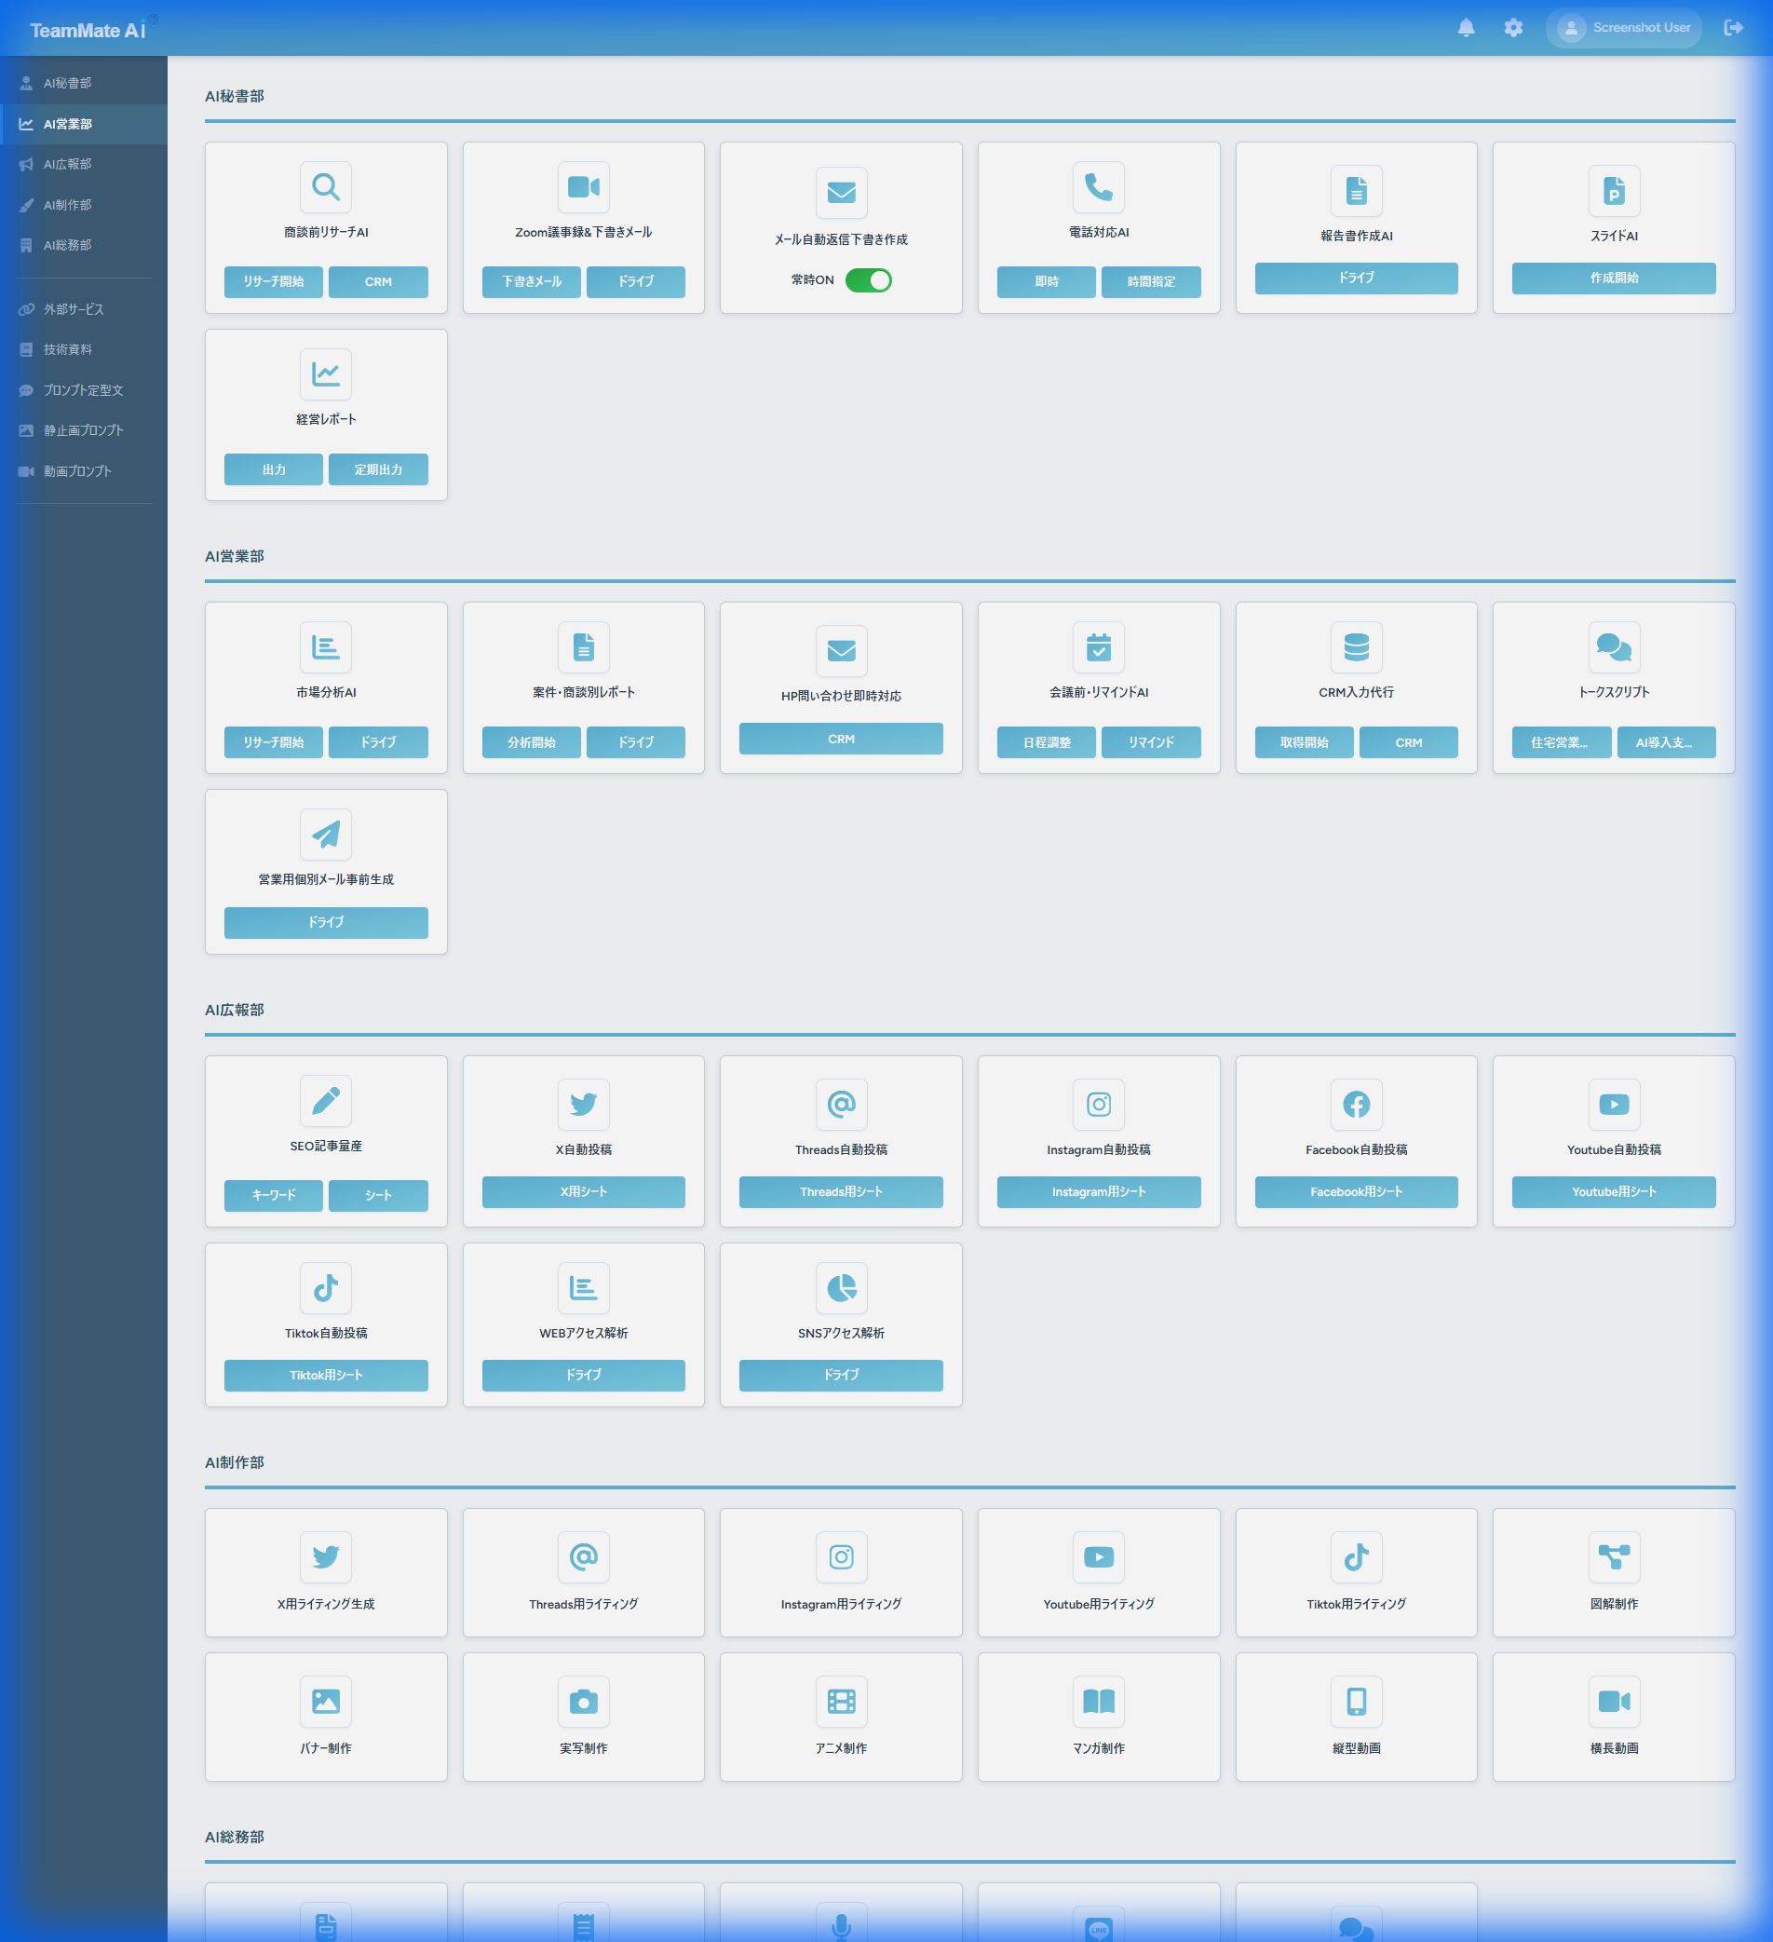Click the Youtube icon on Youtube自動投稿 card
The image size is (1773, 1942).
click(1613, 1105)
